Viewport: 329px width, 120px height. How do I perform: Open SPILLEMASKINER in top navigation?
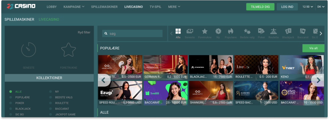[104, 7]
